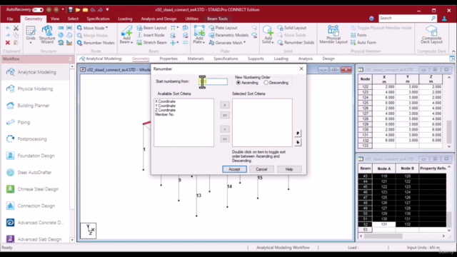Click the Composite Deck Layout icon
The height and width of the screenshot is (257, 457).
pyautogui.click(x=431, y=35)
